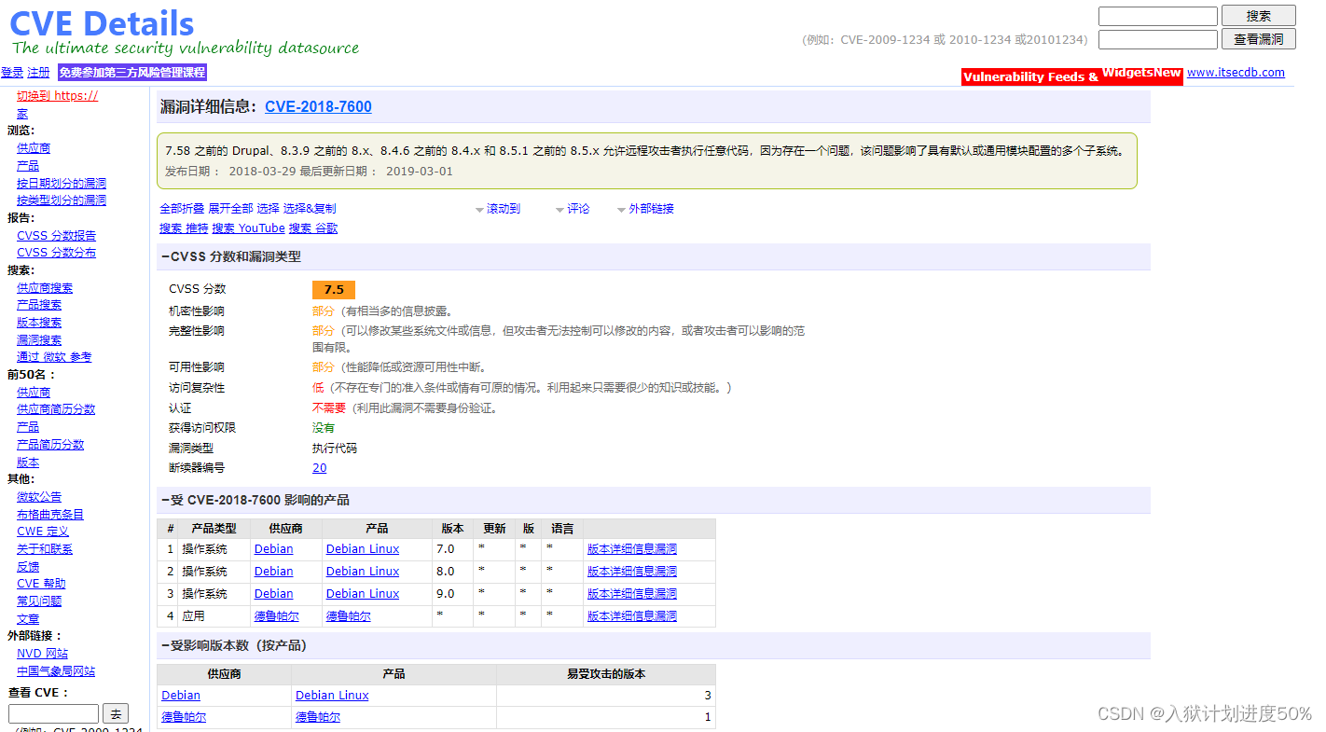Open the 德鲁帕尔 vendor link in row 4

coord(277,616)
